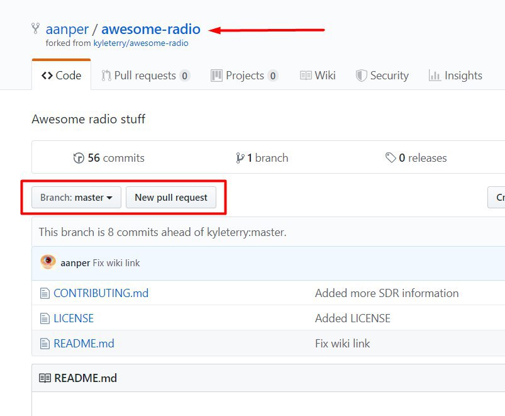The width and height of the screenshot is (505, 416).
Task: Click the 8 commits ahead notice text
Action: pos(163,232)
